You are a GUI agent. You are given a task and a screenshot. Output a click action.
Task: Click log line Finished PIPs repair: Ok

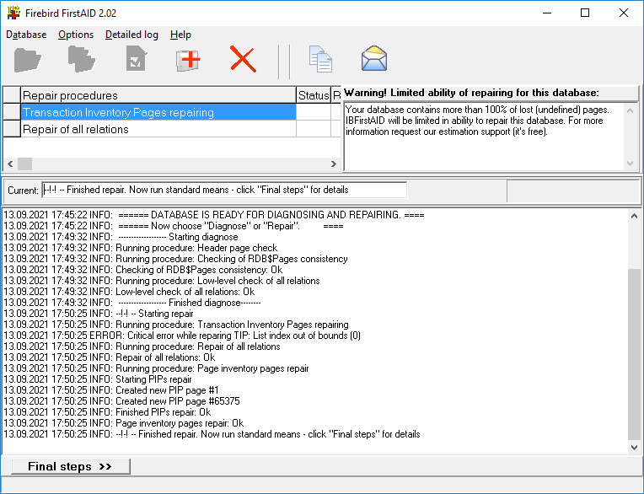[x=107, y=412]
